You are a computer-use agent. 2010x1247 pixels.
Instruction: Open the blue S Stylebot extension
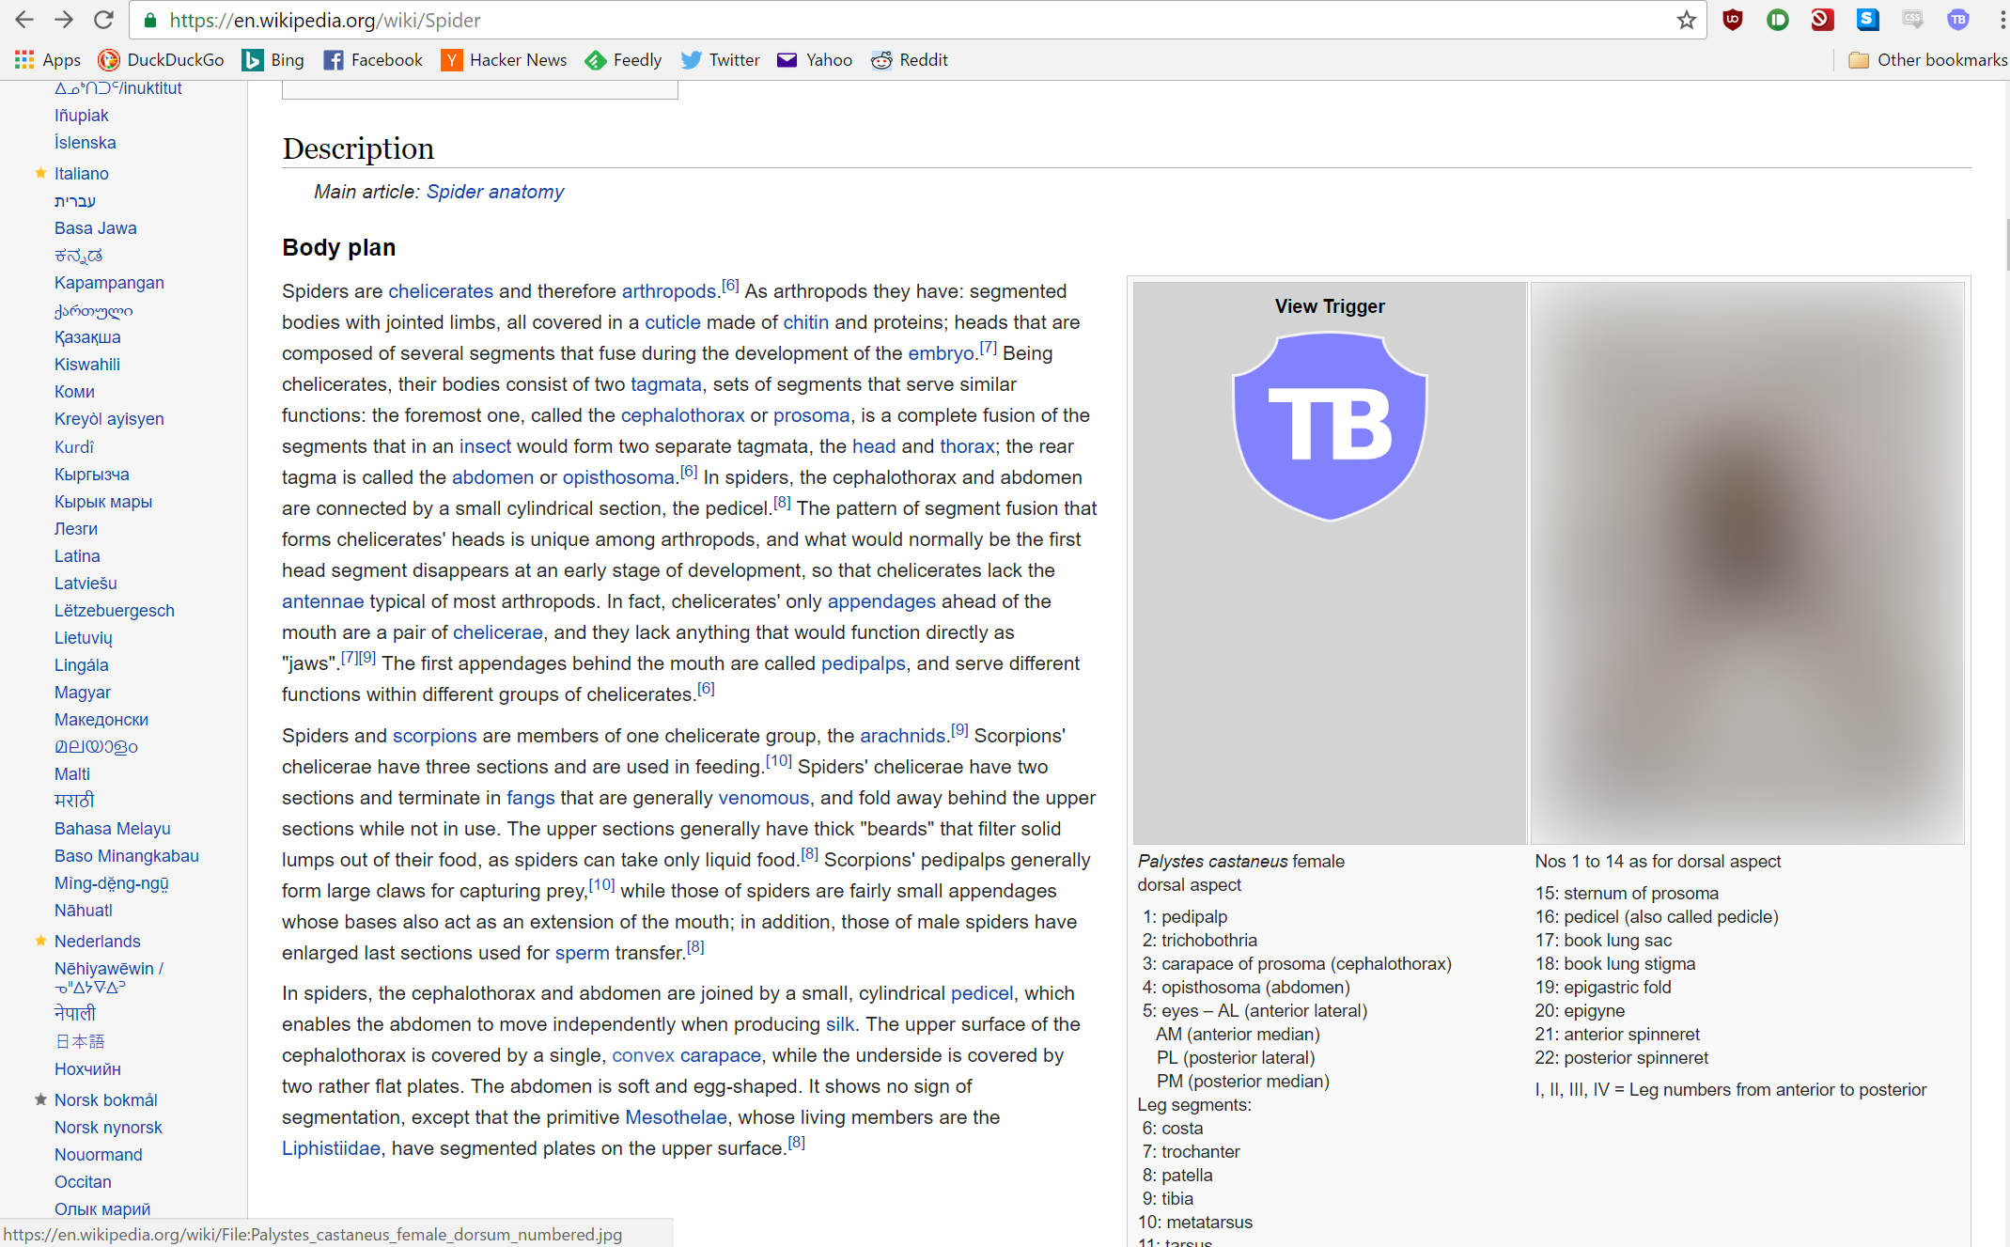click(x=1867, y=20)
